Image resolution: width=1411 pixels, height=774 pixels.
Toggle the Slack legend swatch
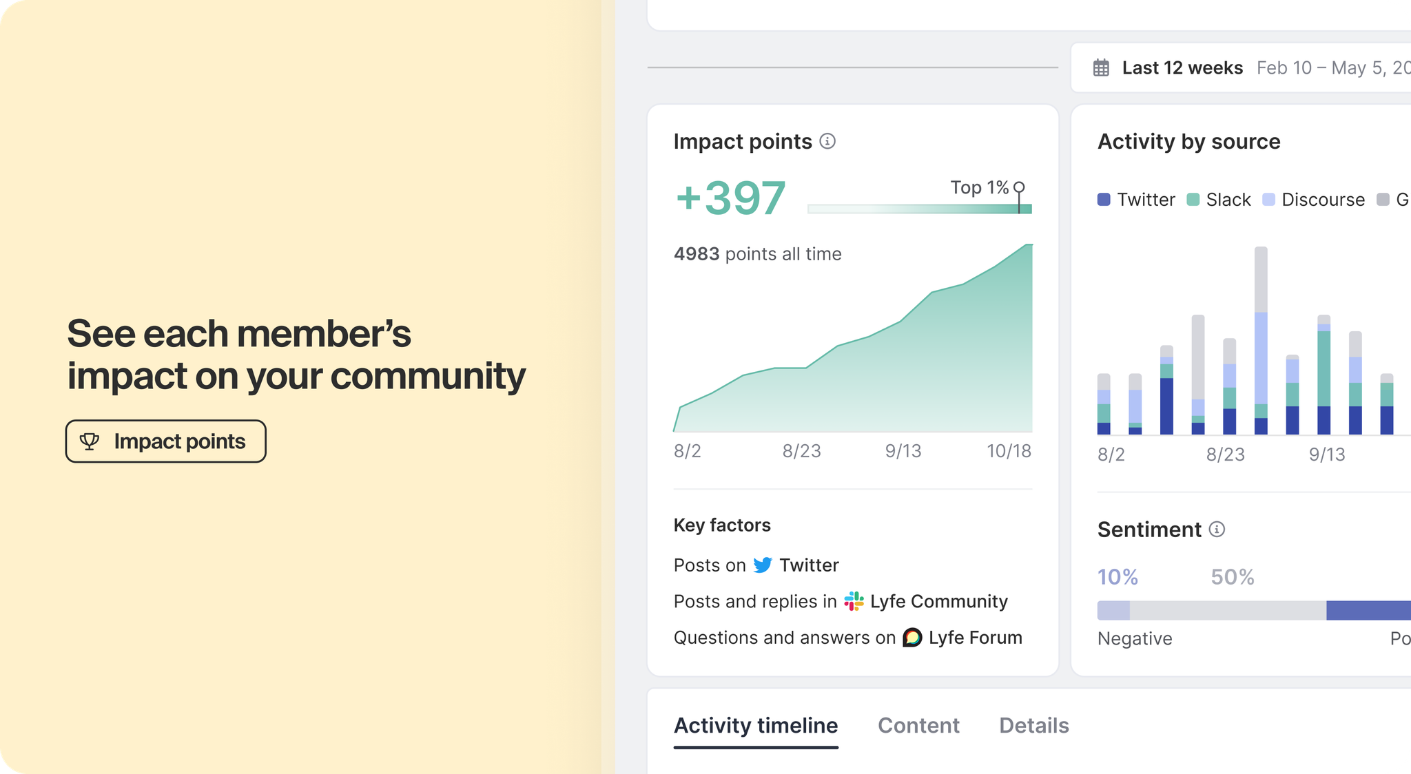coord(1193,200)
